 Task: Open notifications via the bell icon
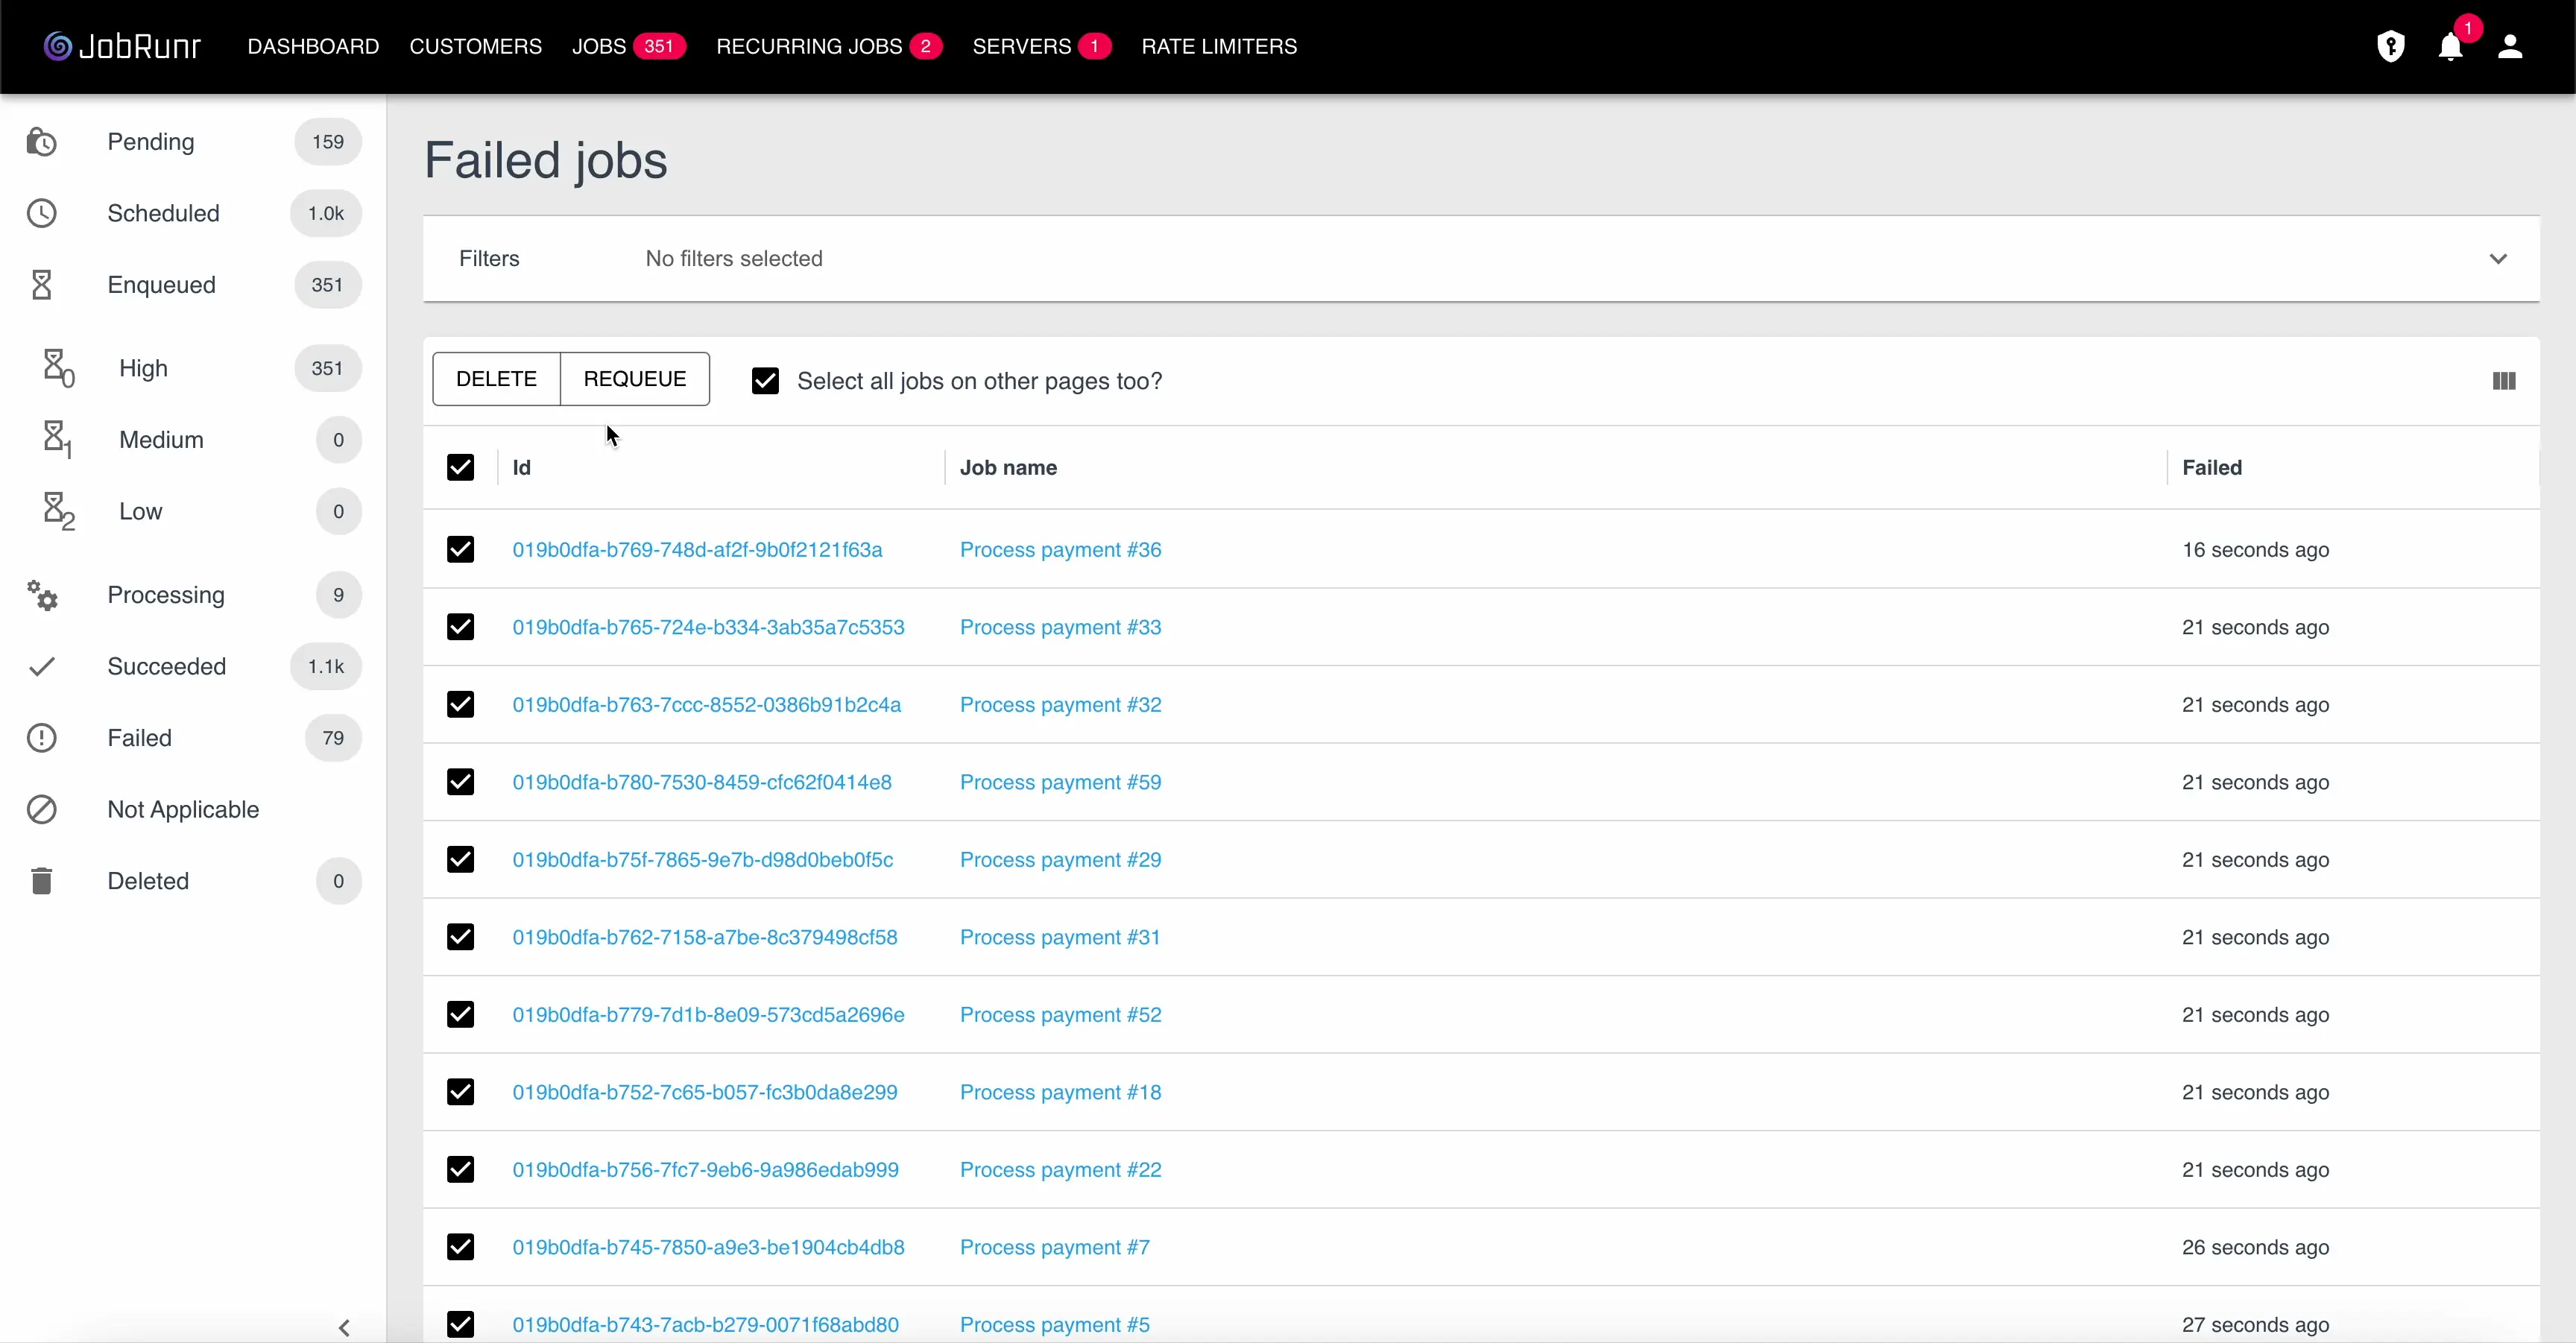(x=2450, y=47)
